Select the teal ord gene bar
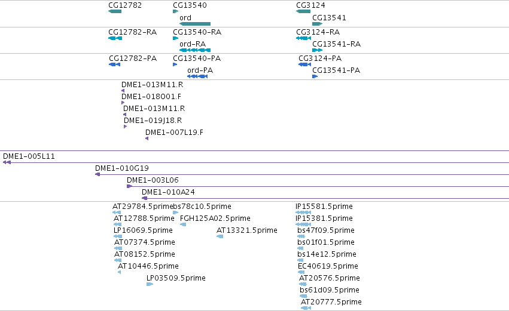 [x=195, y=24]
